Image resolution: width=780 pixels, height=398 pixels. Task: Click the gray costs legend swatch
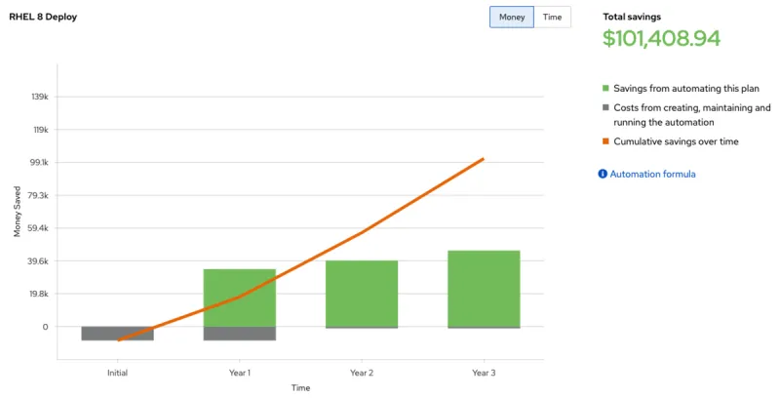605,107
